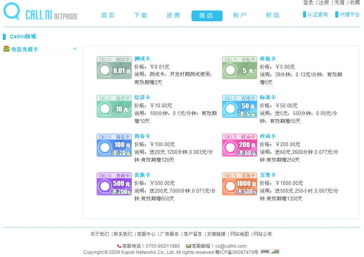This screenshot has height=257, width=364.
Task: Click the Callni商城 section heading
Action: [x=23, y=36]
